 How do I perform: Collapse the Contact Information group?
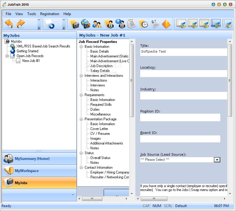tap(81, 168)
